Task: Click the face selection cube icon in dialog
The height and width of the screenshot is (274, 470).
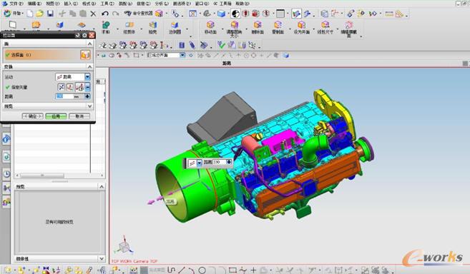Action: tap(85, 55)
